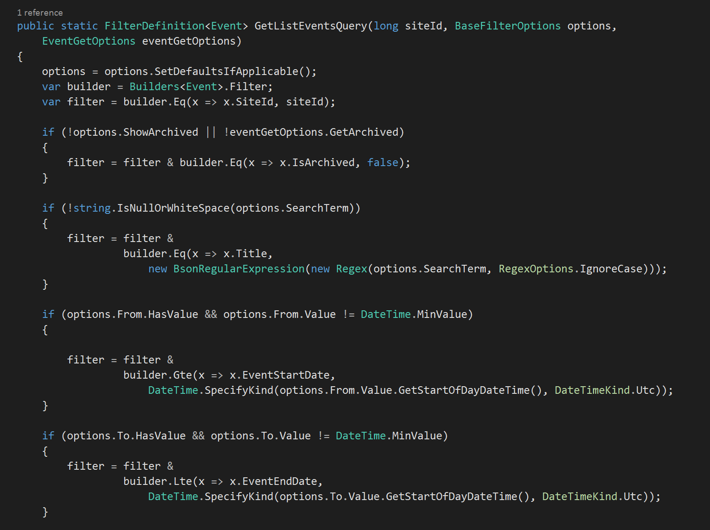710x530 pixels.
Task: Click "builder" in the "var builder" declaration
Action: 88,87
